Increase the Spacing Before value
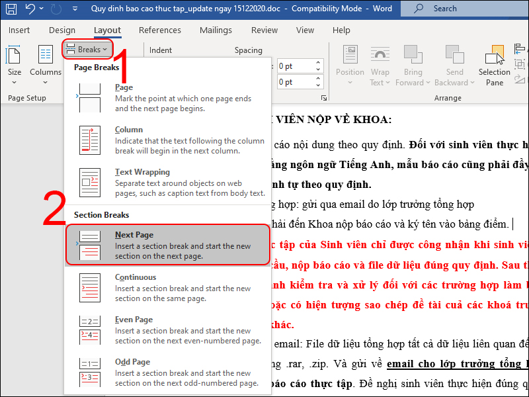The height and width of the screenshot is (397, 529). [x=318, y=63]
